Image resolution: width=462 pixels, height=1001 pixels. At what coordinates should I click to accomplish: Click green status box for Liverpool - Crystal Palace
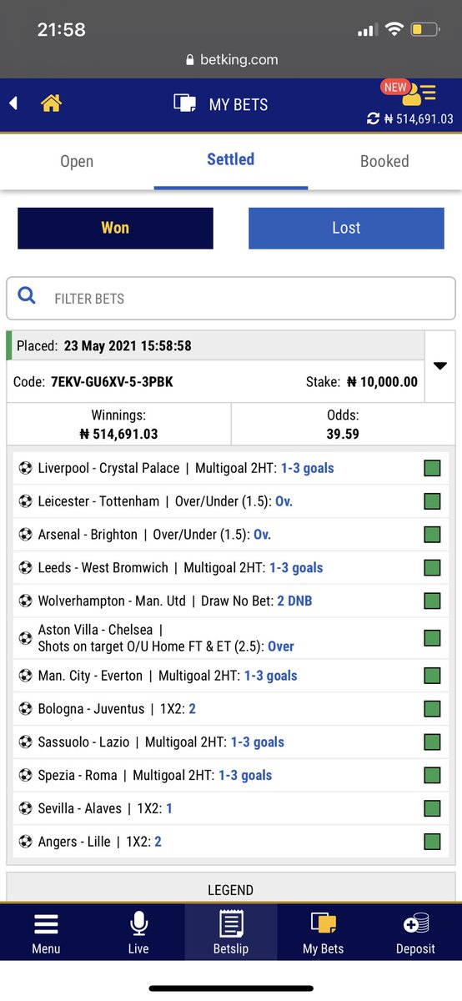point(432,469)
